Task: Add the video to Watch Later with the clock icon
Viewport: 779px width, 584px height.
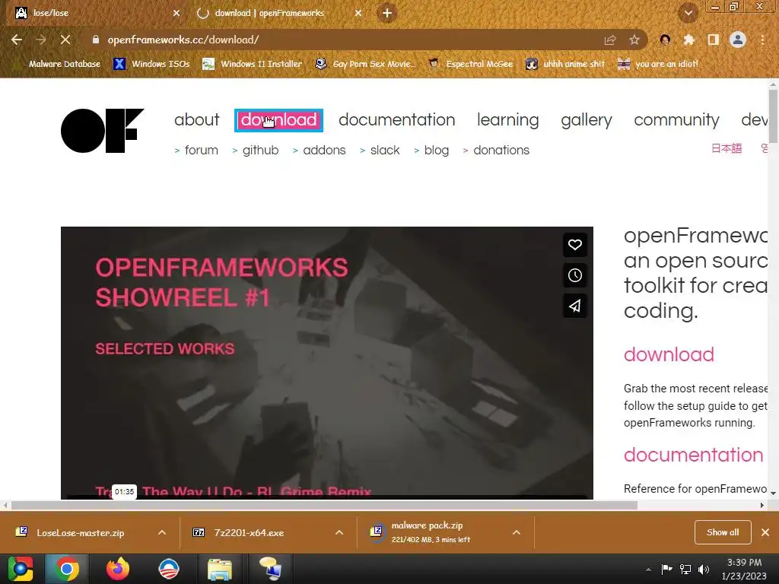Action: pos(575,275)
